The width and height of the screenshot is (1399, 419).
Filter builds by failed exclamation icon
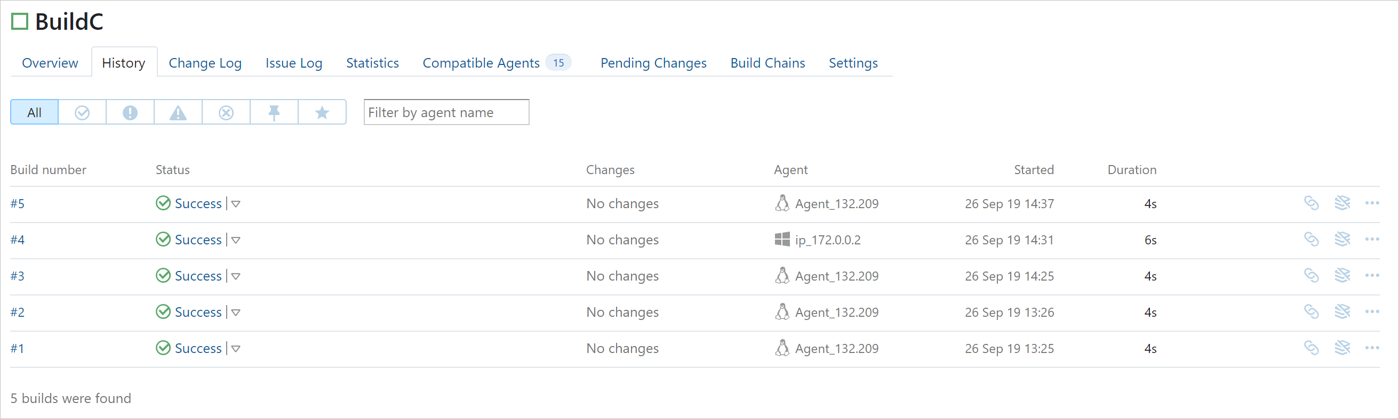(130, 112)
